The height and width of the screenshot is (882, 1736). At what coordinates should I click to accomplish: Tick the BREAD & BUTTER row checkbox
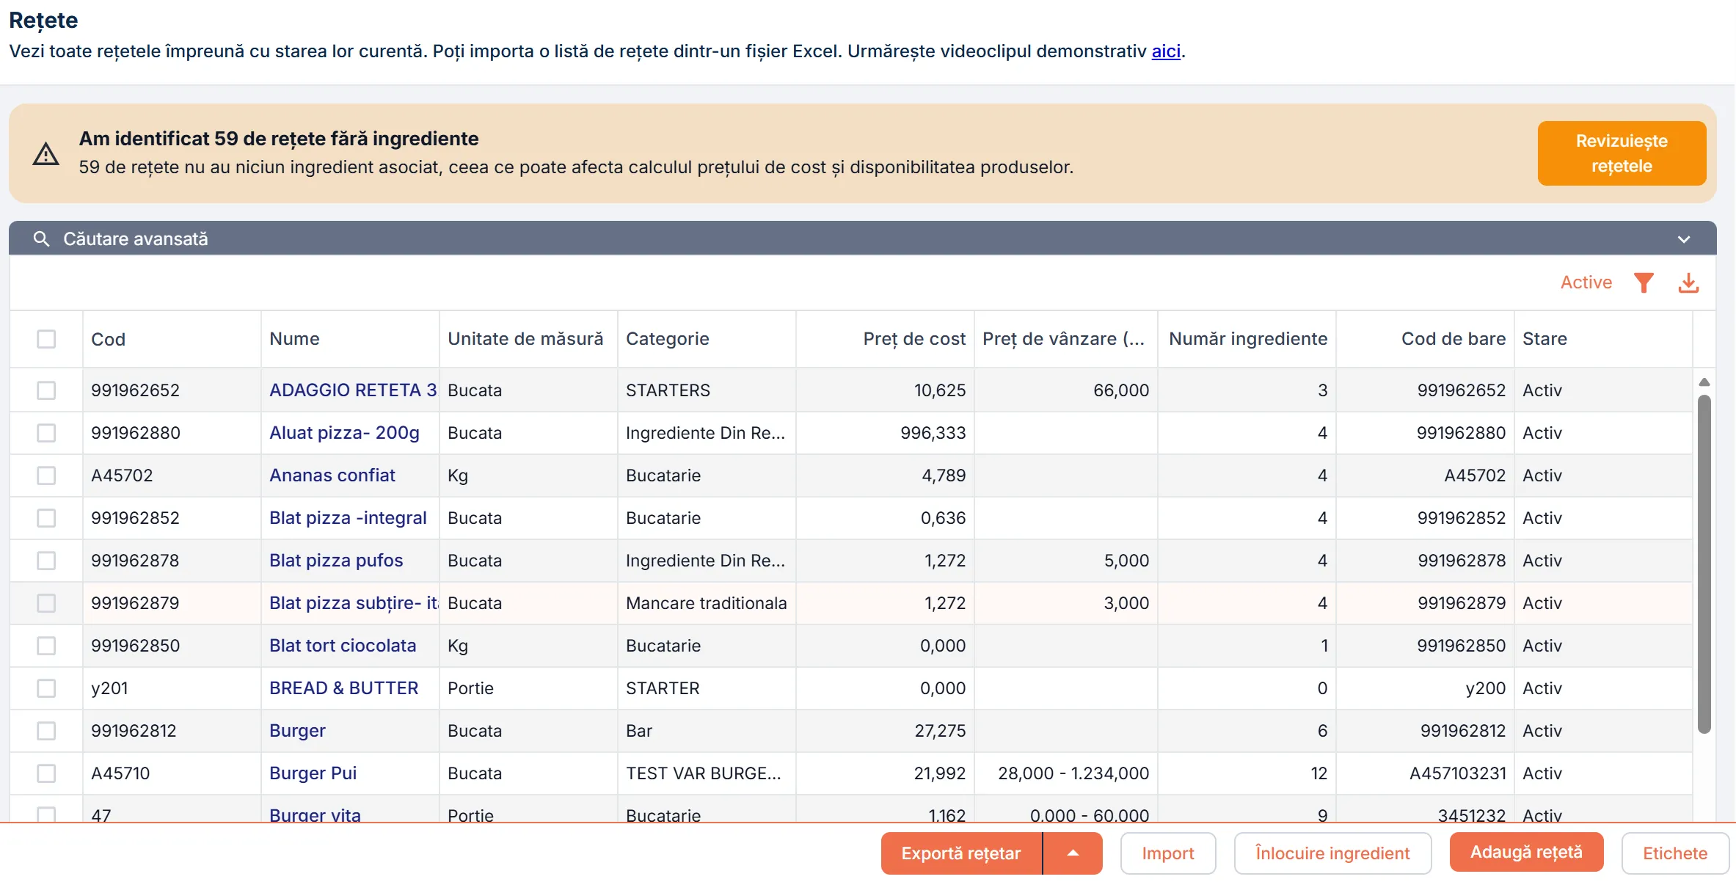tap(46, 688)
